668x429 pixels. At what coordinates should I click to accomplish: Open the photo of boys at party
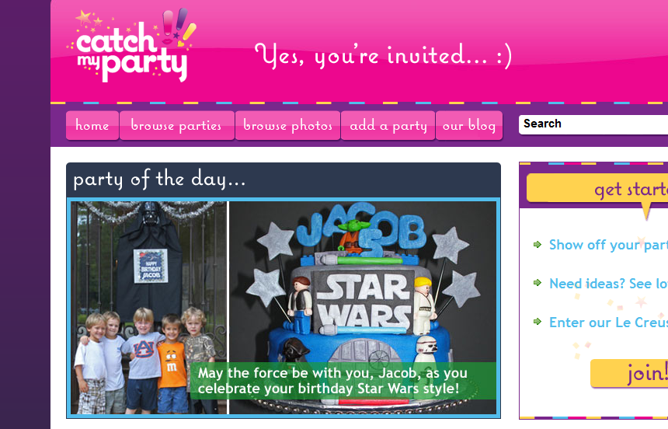[x=149, y=308]
